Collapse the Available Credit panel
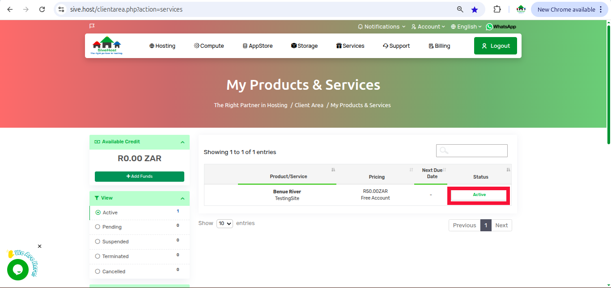Image resolution: width=611 pixels, height=288 pixels. click(x=182, y=142)
